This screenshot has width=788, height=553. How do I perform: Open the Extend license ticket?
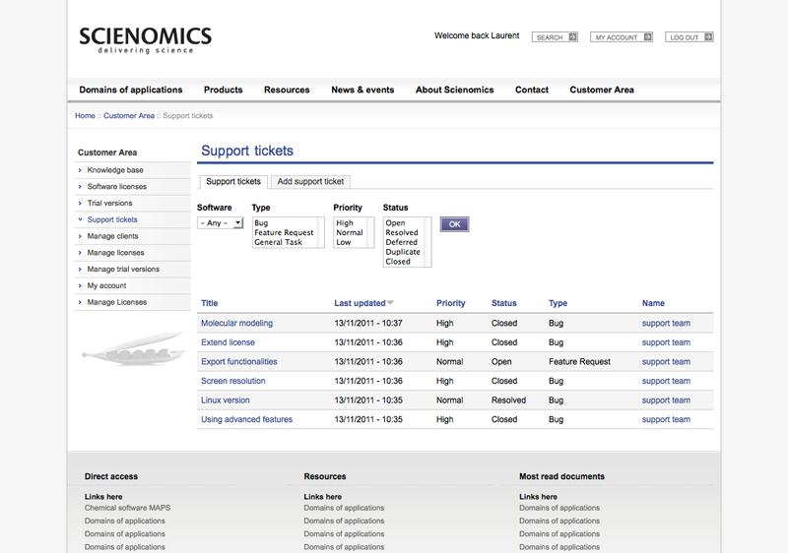pos(228,342)
